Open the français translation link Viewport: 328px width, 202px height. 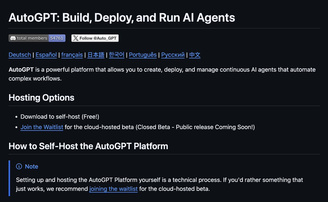pos(72,55)
